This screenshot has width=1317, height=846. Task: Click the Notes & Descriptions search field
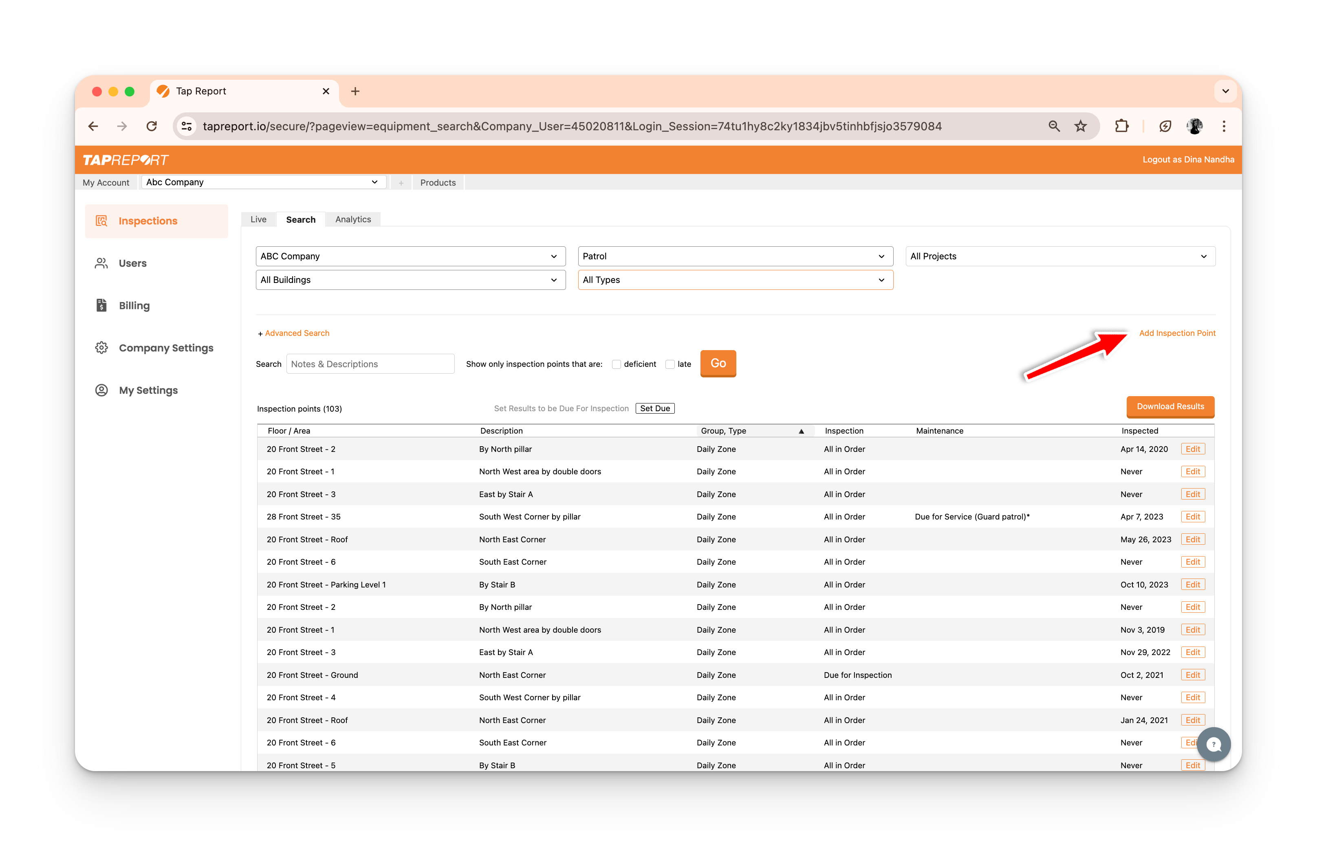(x=370, y=364)
